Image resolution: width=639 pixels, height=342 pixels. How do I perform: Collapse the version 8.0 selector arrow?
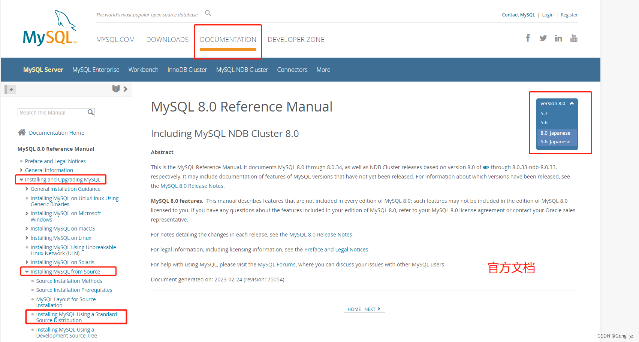572,104
